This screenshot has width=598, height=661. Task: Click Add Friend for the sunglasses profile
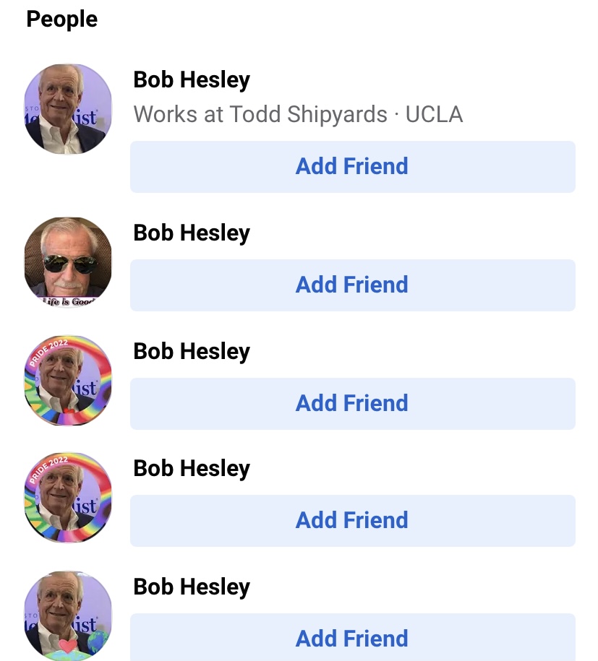click(x=352, y=285)
